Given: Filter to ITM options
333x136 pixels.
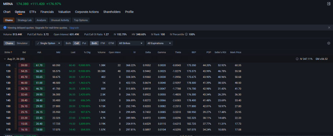Looking at the screenshot, I should pyautogui.click(x=103, y=43).
